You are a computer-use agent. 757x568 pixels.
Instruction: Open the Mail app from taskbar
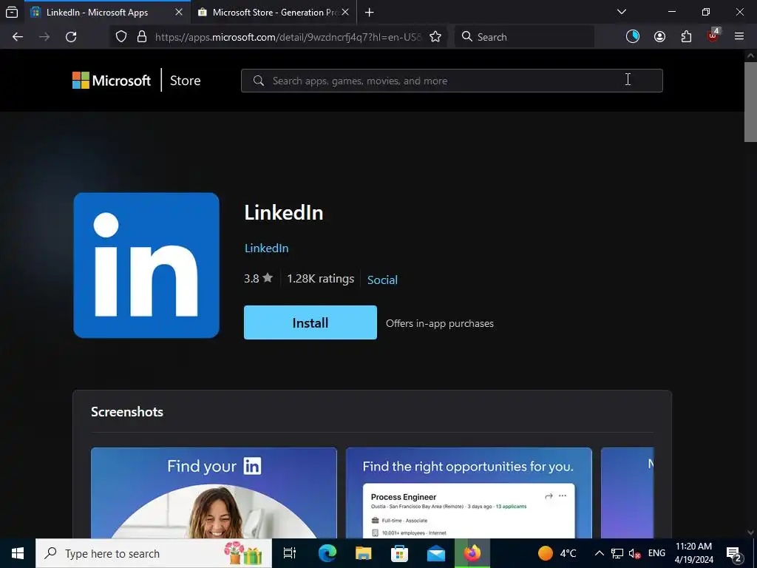pos(436,553)
